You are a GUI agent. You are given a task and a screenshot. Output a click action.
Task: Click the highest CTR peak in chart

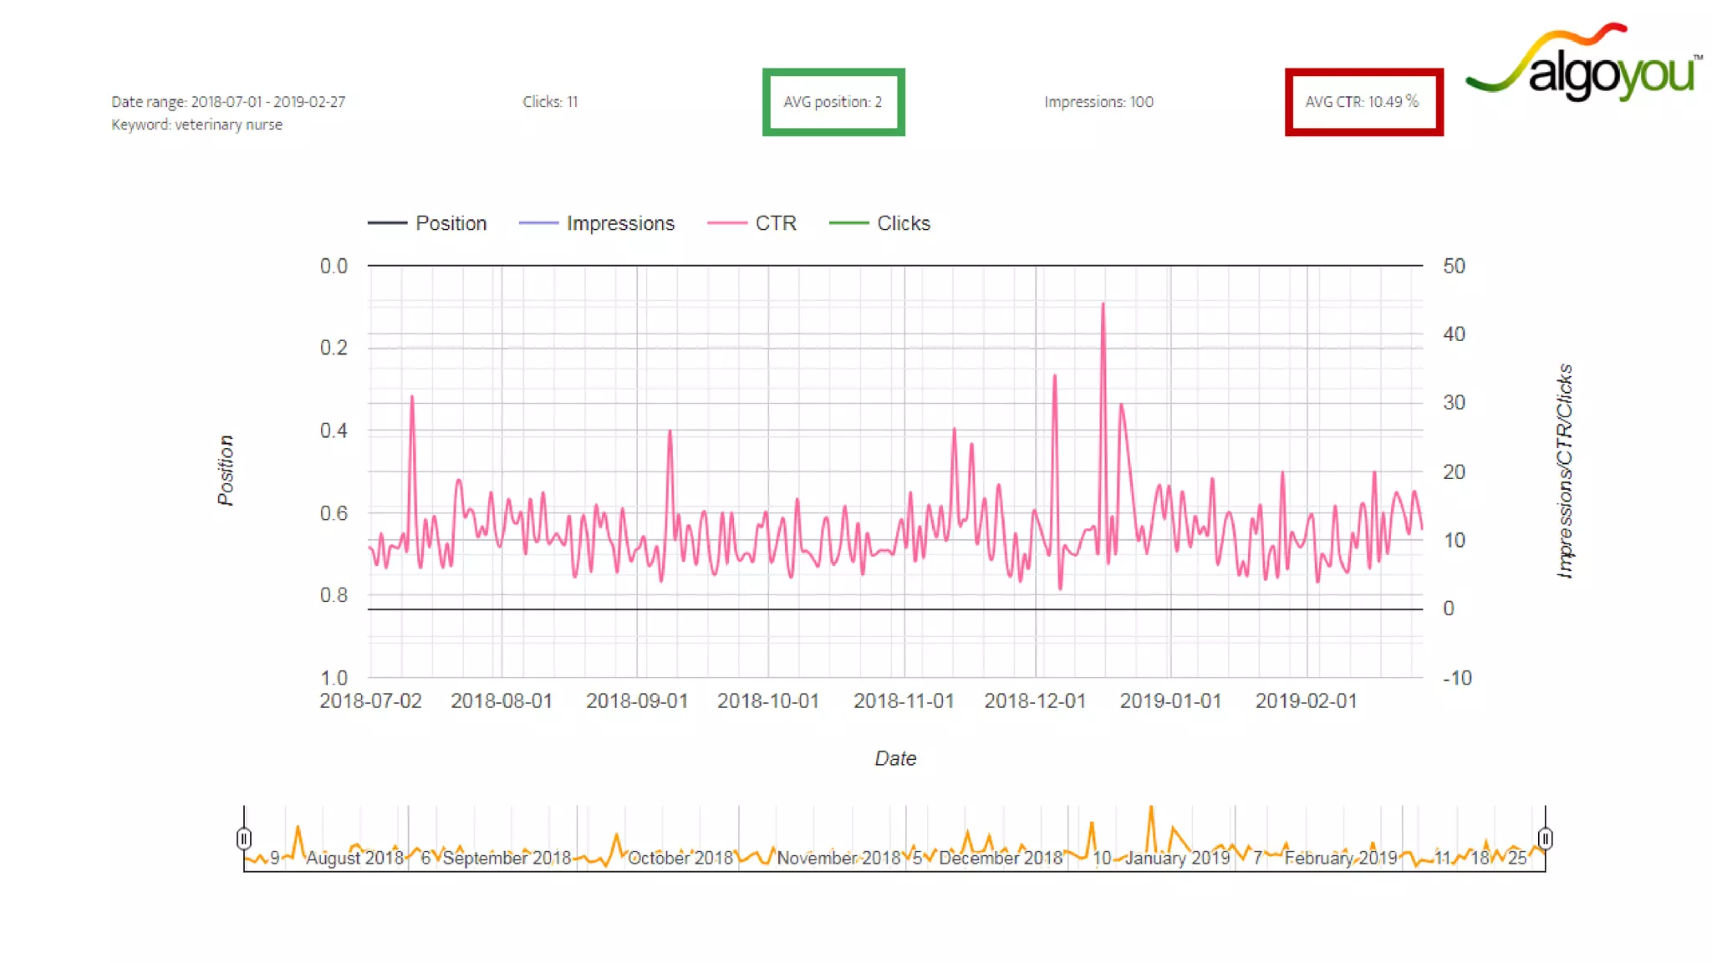click(x=1103, y=305)
